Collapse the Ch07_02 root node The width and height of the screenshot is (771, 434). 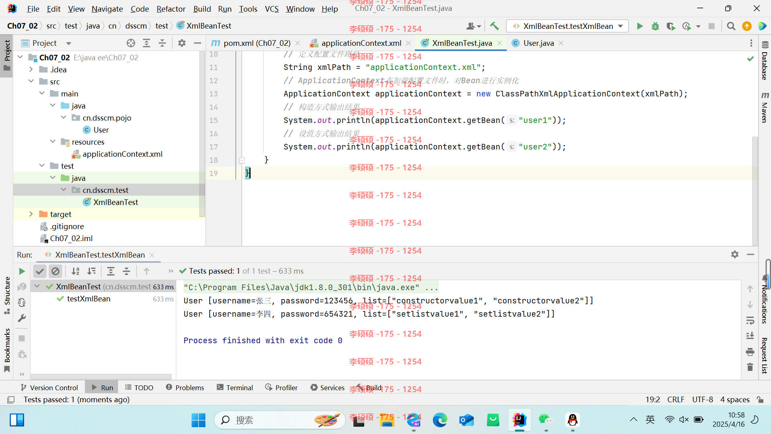click(x=20, y=57)
